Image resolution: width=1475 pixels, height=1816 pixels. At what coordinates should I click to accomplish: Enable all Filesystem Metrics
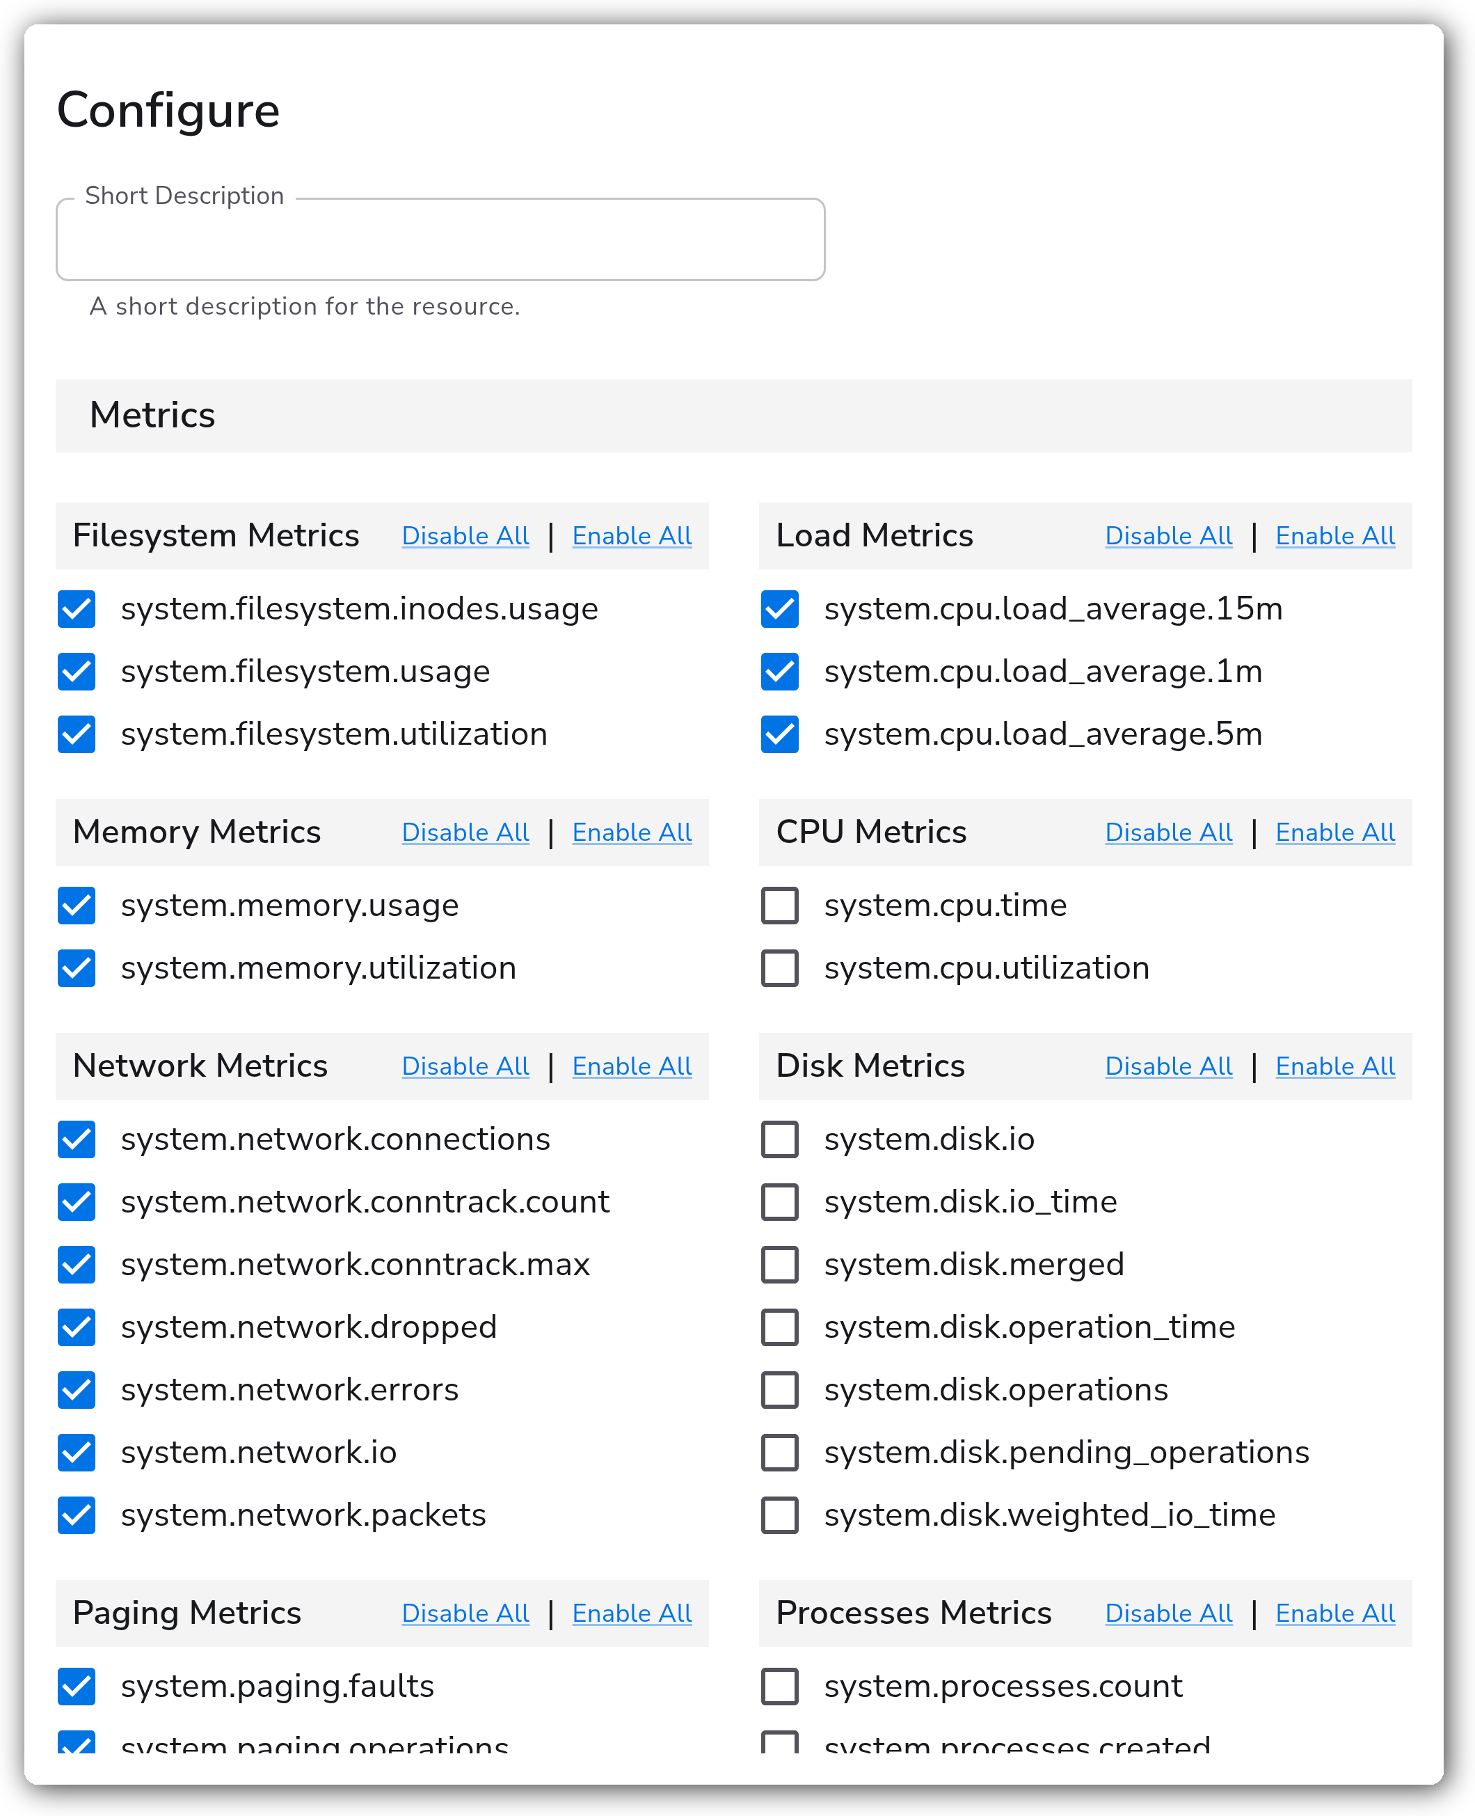click(632, 536)
